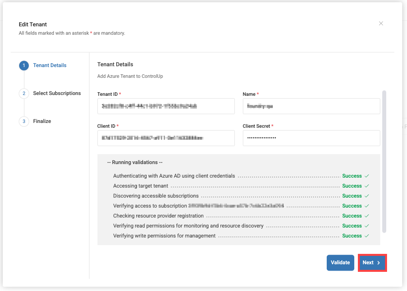
Task: Click the Success status text for Discovering accessible subscriptions
Action: pyautogui.click(x=351, y=196)
